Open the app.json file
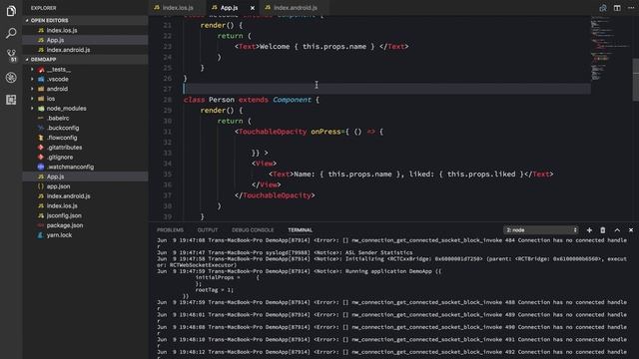The width and height of the screenshot is (639, 359). (86, 186)
